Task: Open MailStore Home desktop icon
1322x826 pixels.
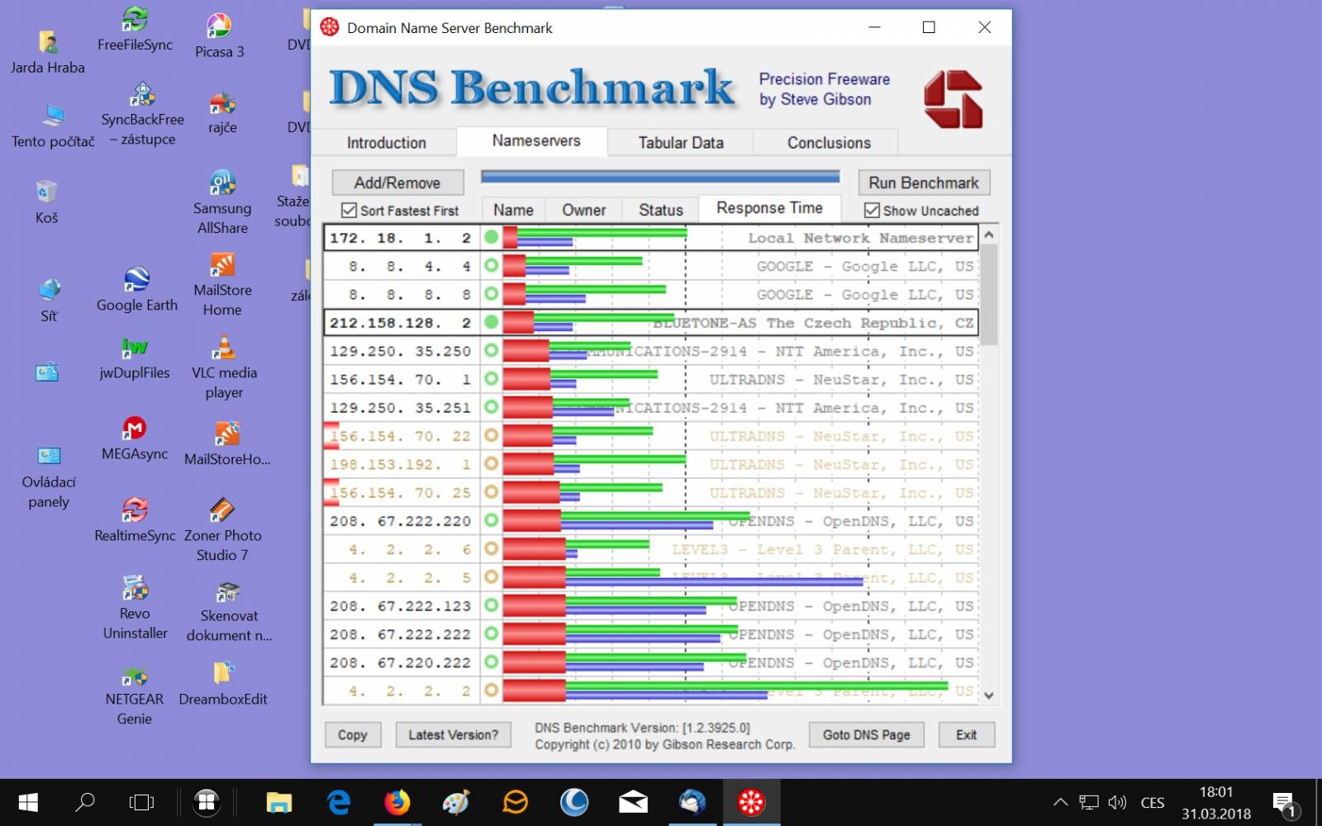Action: click(x=222, y=286)
